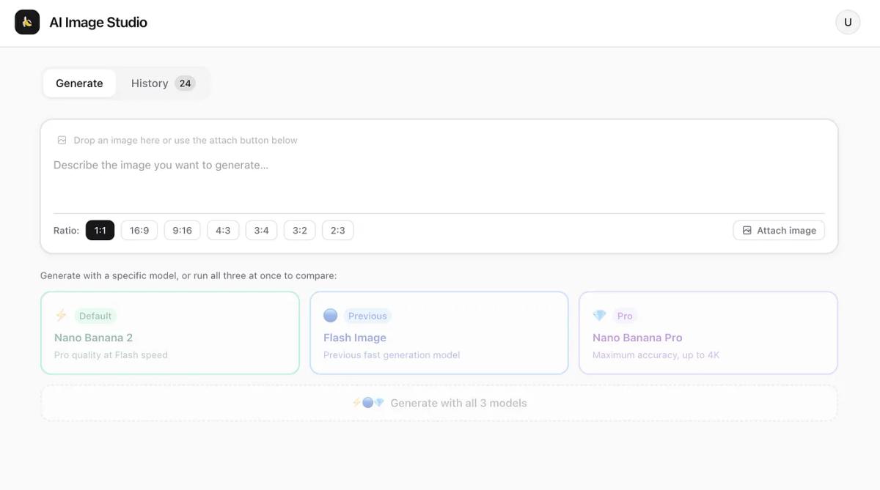Select the 2:3 aspect ratio
This screenshot has height=490, width=880.
pos(337,230)
